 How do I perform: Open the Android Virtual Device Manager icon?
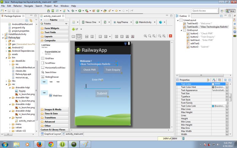point(53,11)
